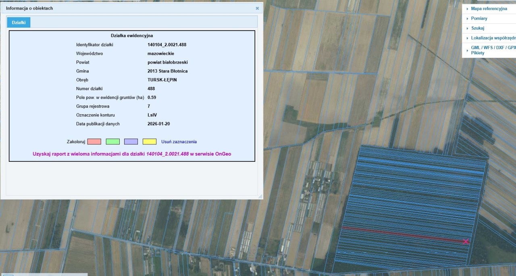Switch to the Działki tab
Viewport: 516px width, 276px height.
19,23
